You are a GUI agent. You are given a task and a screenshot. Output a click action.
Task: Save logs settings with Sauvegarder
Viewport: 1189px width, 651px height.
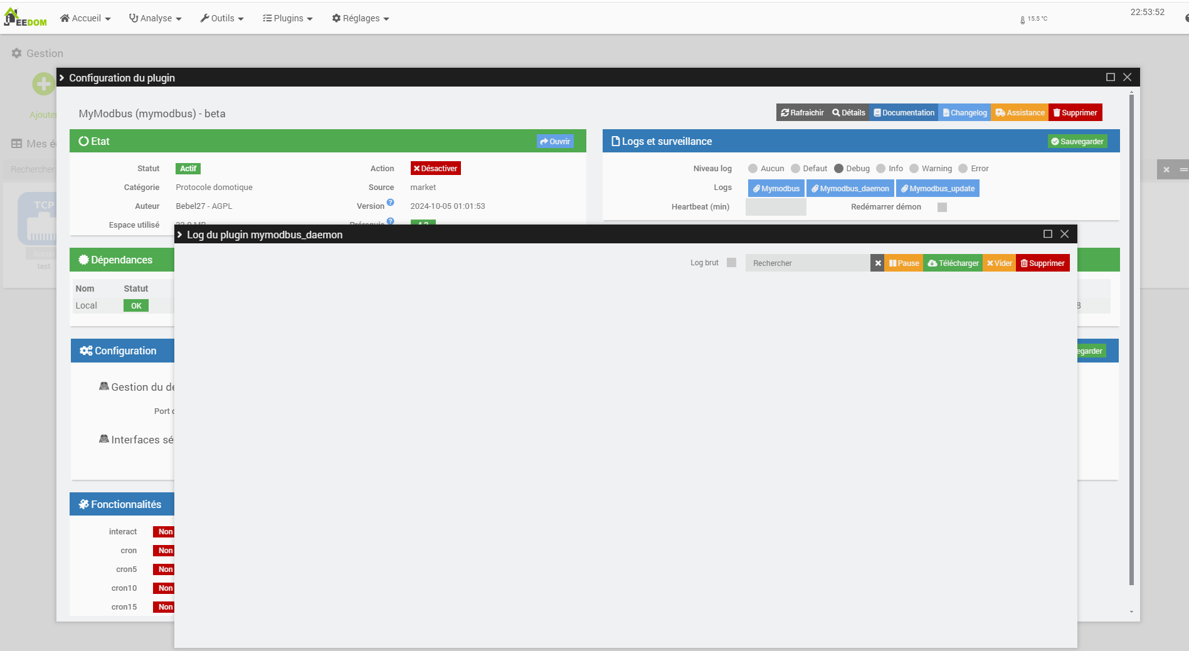pos(1077,142)
